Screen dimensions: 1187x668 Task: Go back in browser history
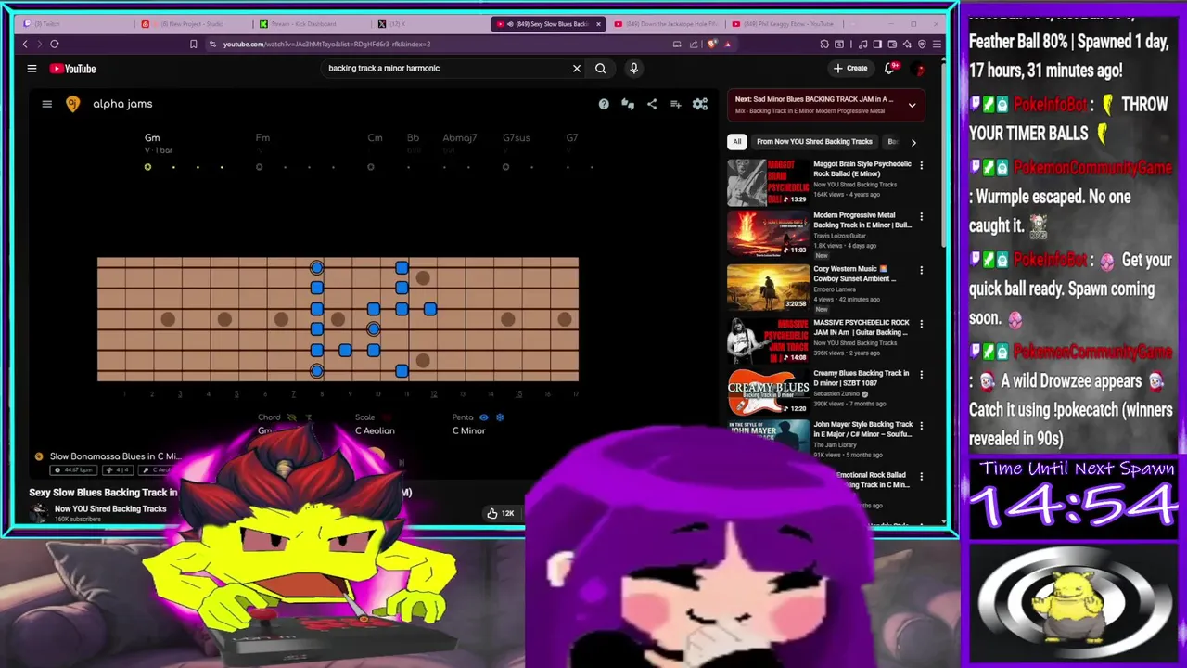pos(25,44)
